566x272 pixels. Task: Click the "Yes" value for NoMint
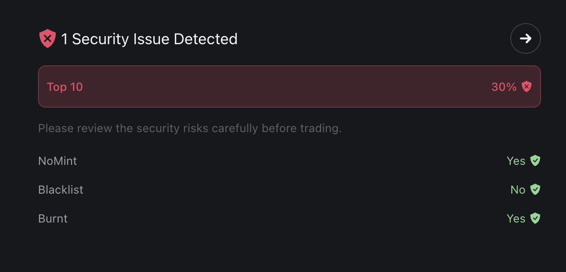516,161
